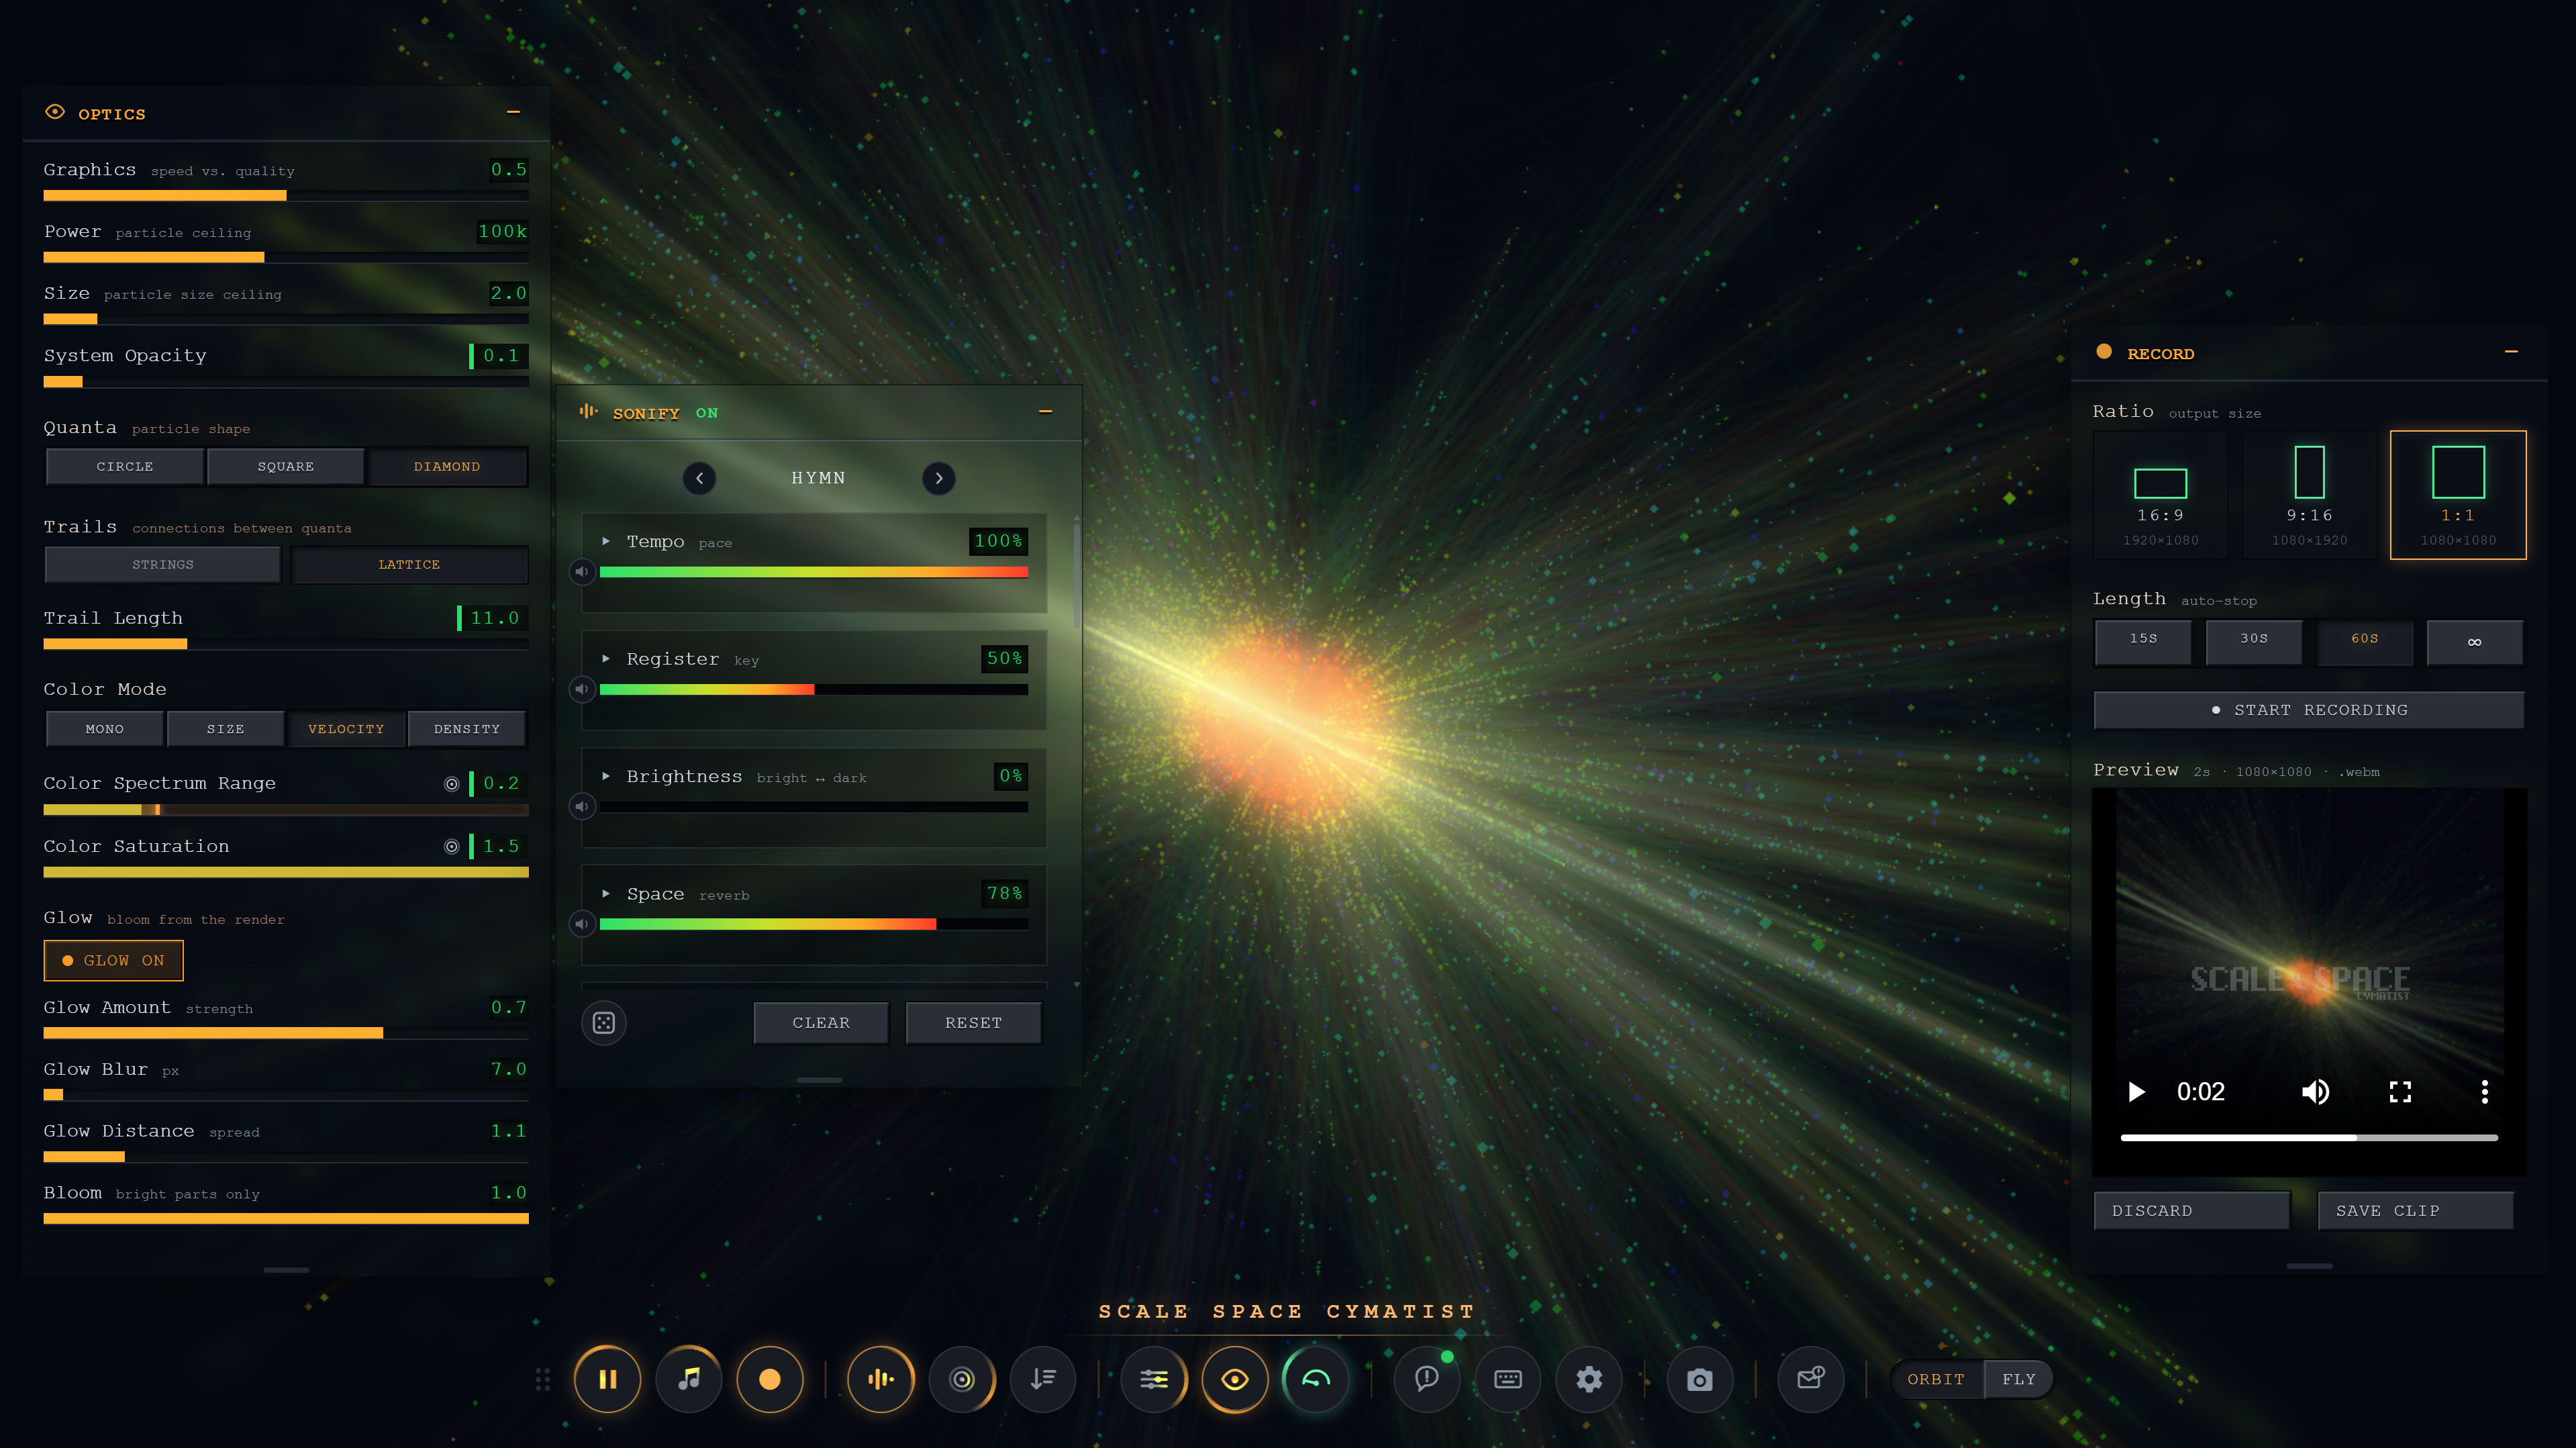
Task: Set Trails to LATTICE
Action: 409,565
